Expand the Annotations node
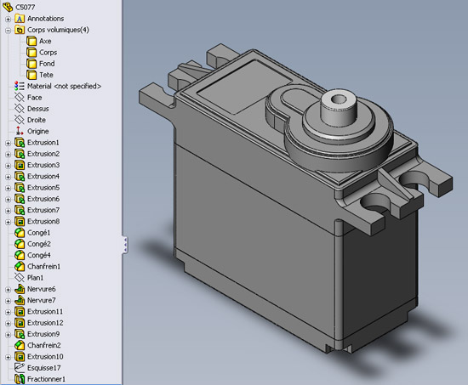The width and height of the screenshot is (468, 385). (8, 19)
